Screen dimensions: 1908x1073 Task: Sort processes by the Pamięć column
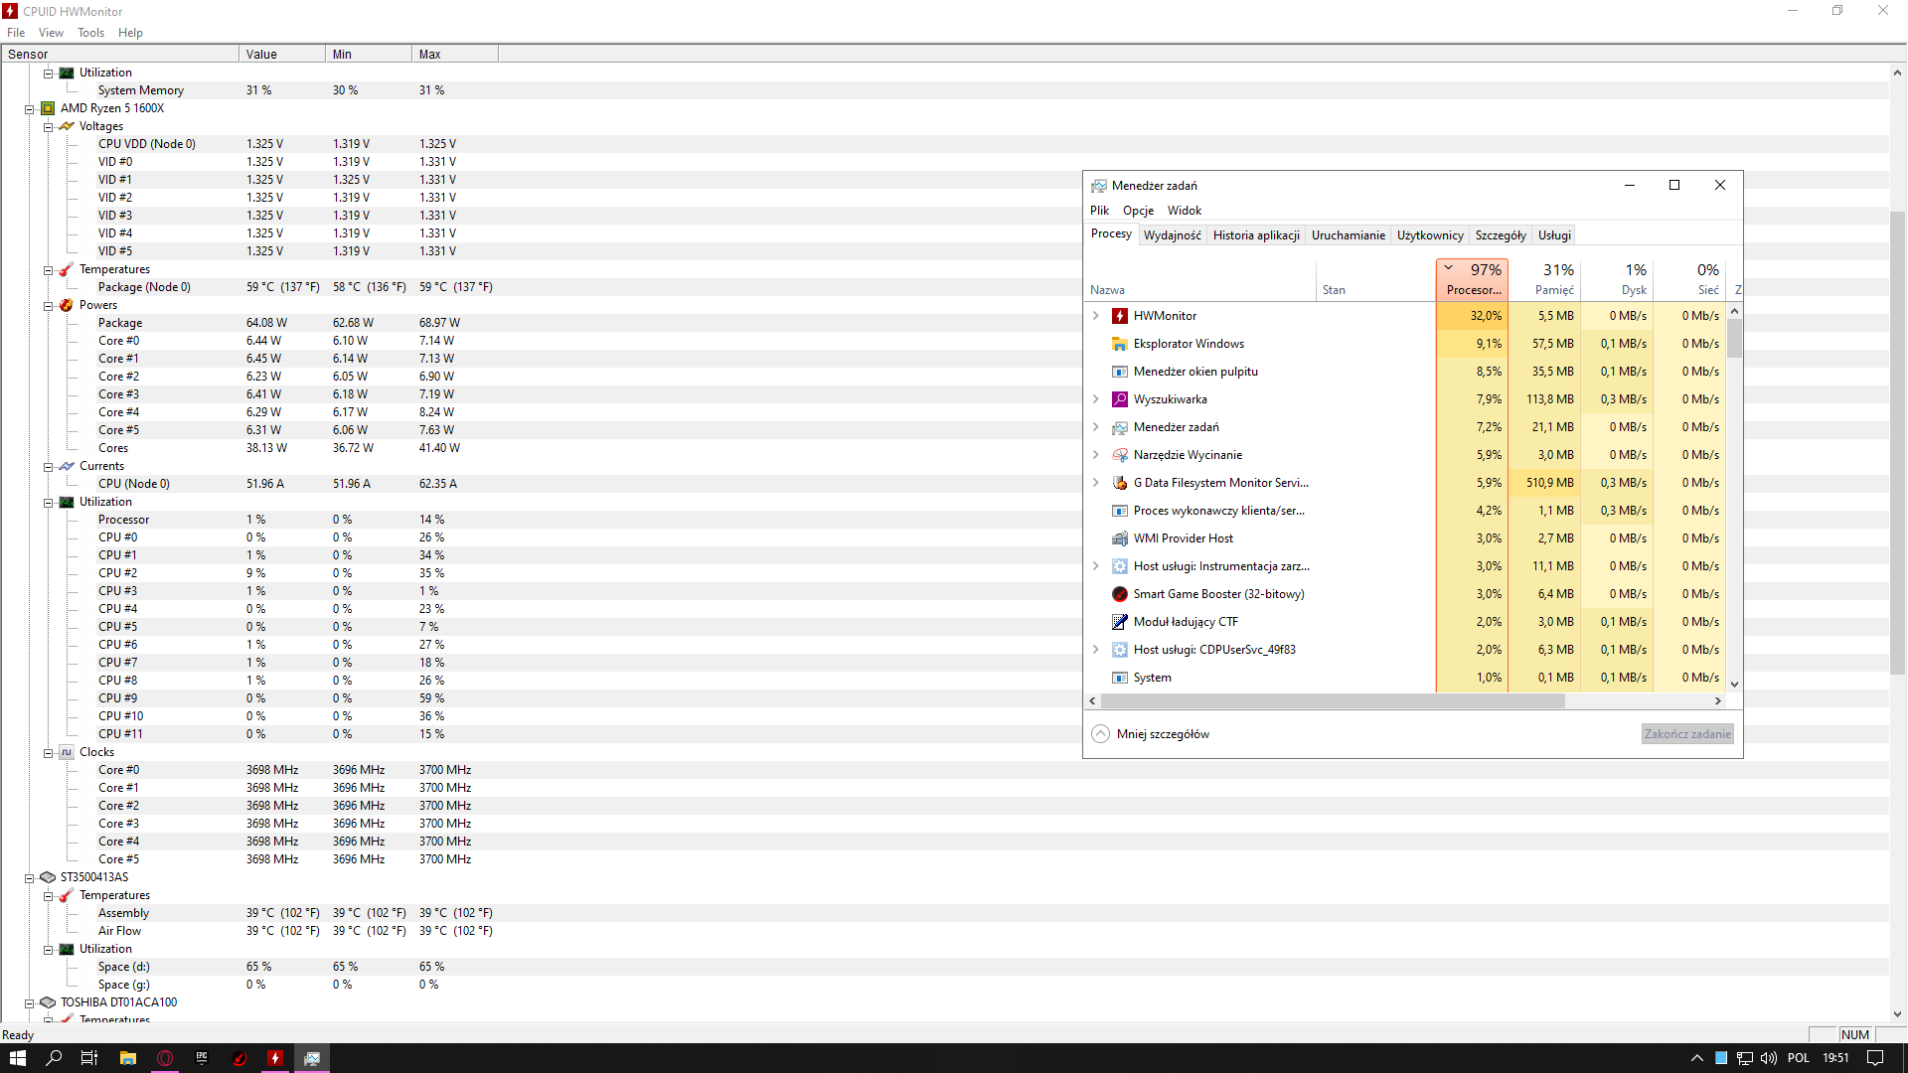coord(1544,279)
